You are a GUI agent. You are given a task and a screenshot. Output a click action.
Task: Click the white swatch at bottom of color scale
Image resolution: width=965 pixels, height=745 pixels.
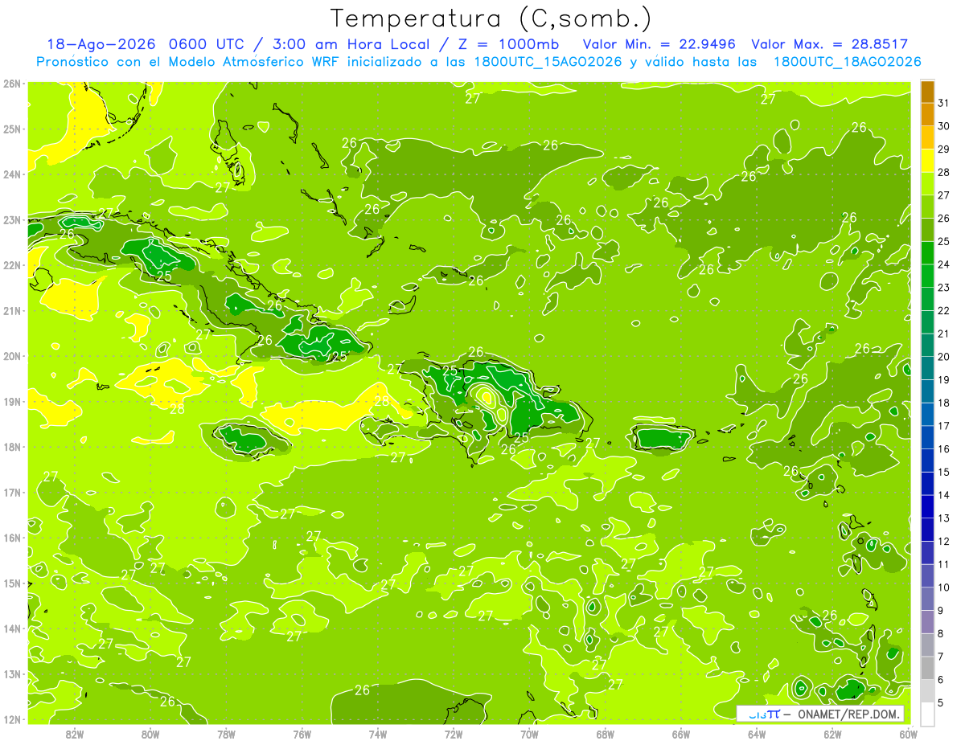point(927,714)
